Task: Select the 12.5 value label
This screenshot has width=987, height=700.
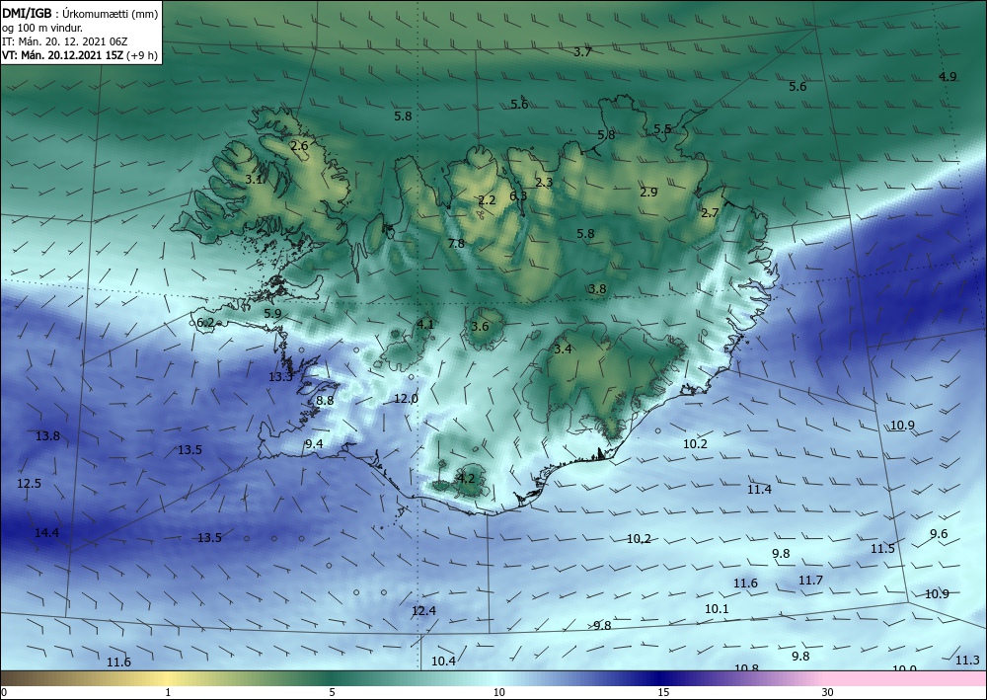Action: pos(29,484)
